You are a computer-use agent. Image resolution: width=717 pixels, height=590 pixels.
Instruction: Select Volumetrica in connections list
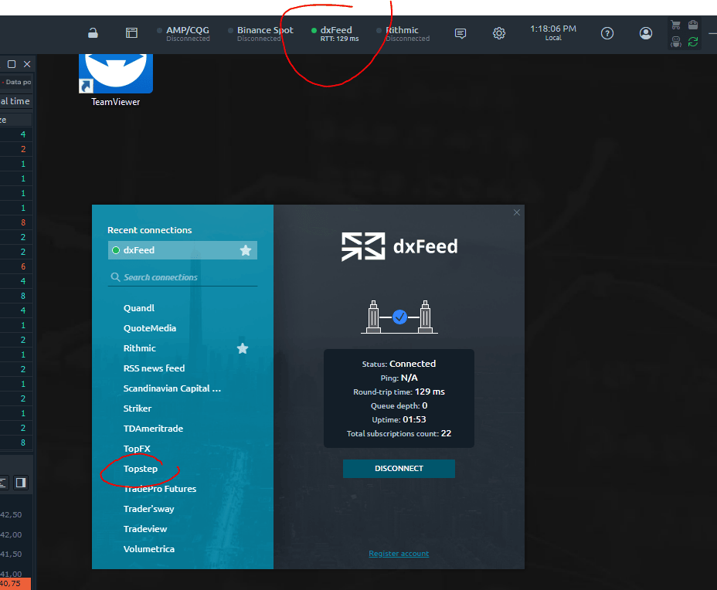(148, 549)
